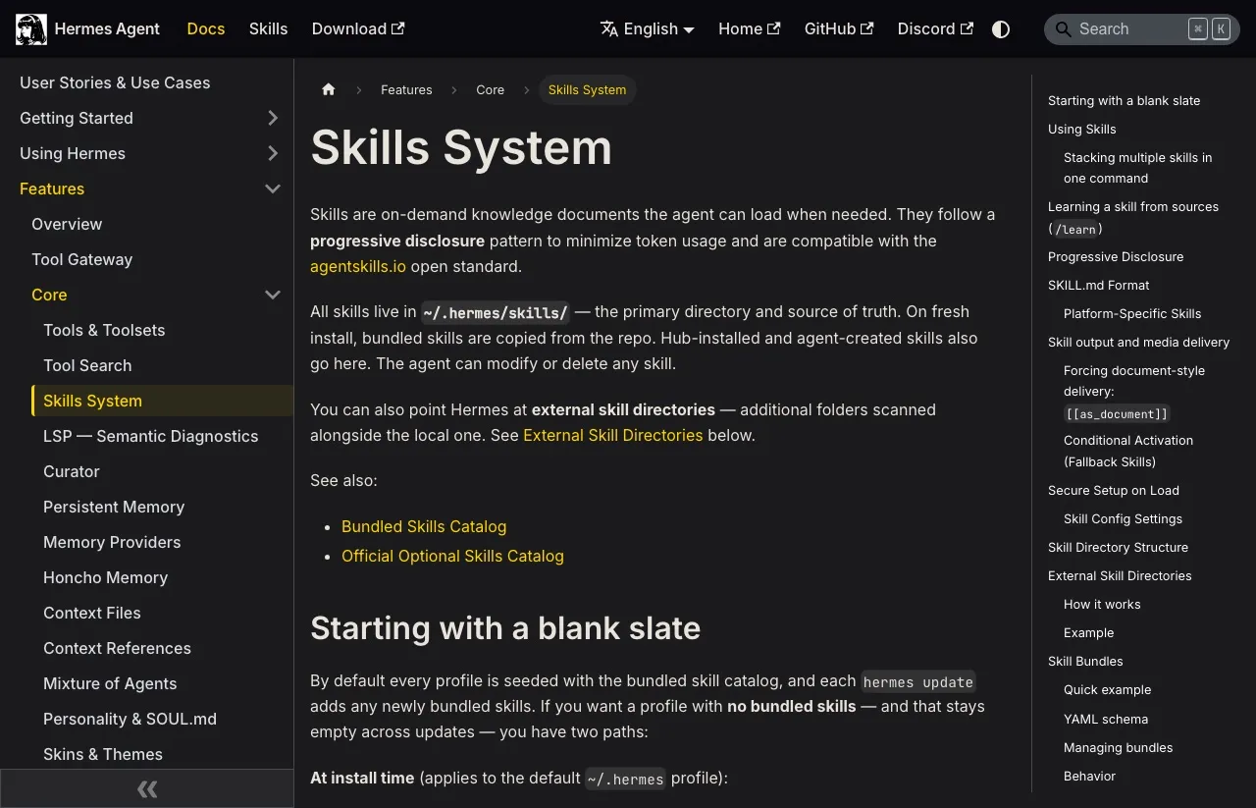Viewport: 1256px width, 808px height.
Task: Jump to Starting with a blank slate
Action: click(x=1124, y=100)
